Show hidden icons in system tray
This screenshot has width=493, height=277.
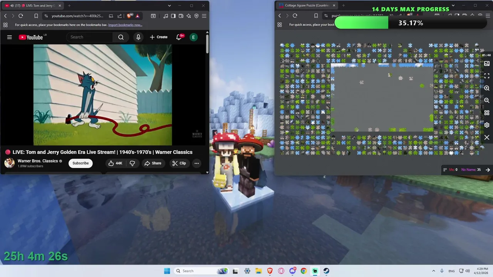tap(433, 271)
